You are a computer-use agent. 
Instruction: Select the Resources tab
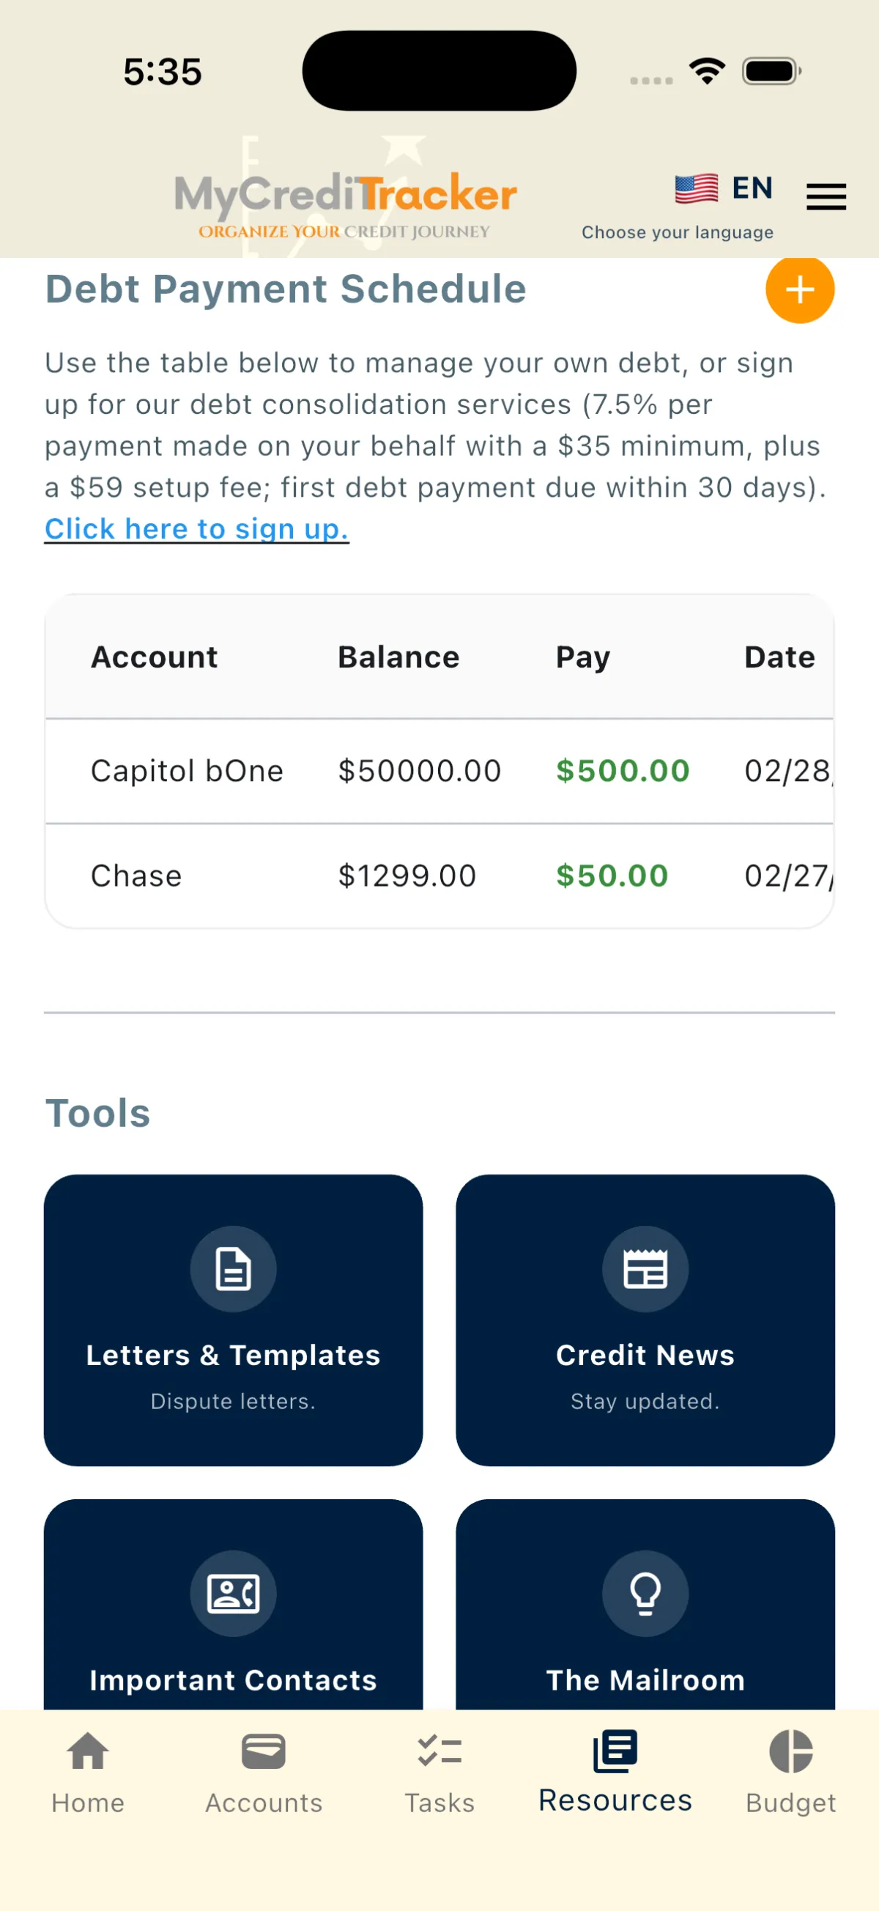[615, 1773]
